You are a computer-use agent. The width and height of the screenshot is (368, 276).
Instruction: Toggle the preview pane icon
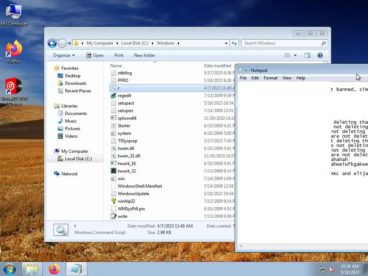click(307, 55)
